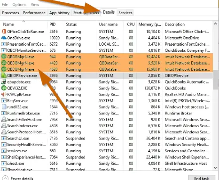Click the SearchUI.exe process icon
Screen dimensions: 219x180
point(4,139)
